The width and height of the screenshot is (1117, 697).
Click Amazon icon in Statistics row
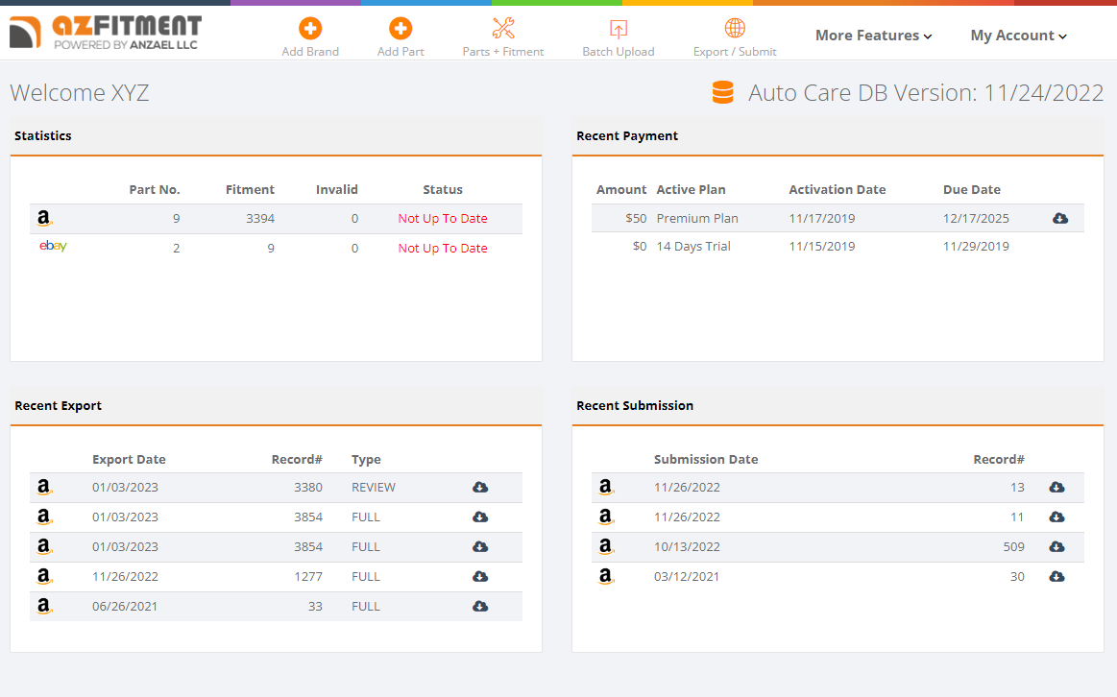(44, 218)
